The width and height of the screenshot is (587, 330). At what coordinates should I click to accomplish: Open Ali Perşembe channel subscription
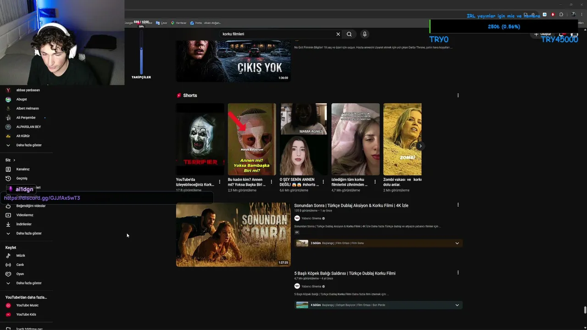[x=26, y=117]
